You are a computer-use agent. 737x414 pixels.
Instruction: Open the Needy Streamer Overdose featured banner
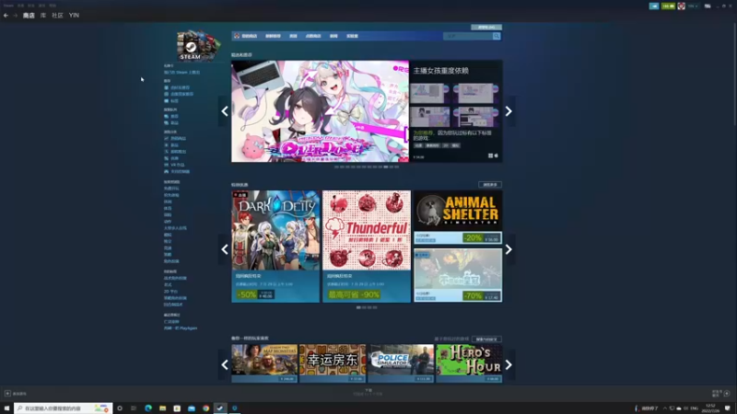click(320, 111)
